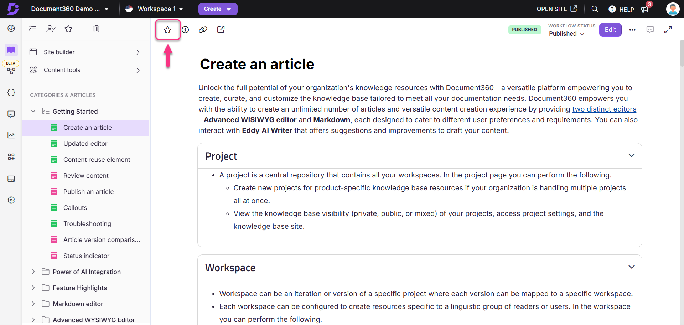Viewport: 684px width, 325px height.
Task: Expand the Markdown editor folder
Action: pos(33,304)
